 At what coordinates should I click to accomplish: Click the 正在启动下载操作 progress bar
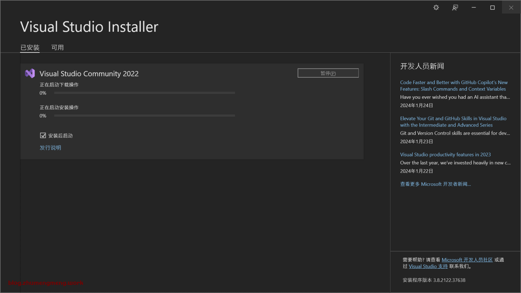[144, 93]
